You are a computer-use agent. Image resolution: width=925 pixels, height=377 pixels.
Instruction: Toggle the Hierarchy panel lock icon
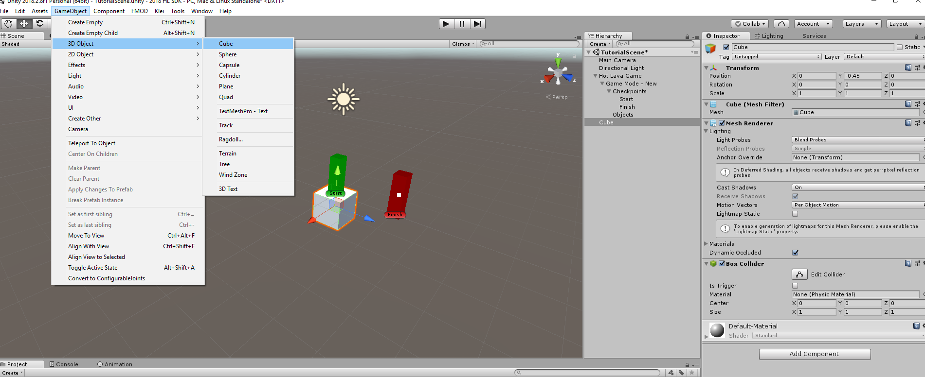(x=687, y=37)
